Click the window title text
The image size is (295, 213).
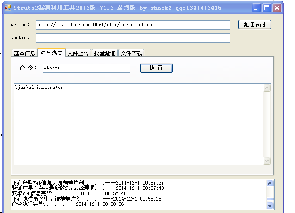(117, 8)
